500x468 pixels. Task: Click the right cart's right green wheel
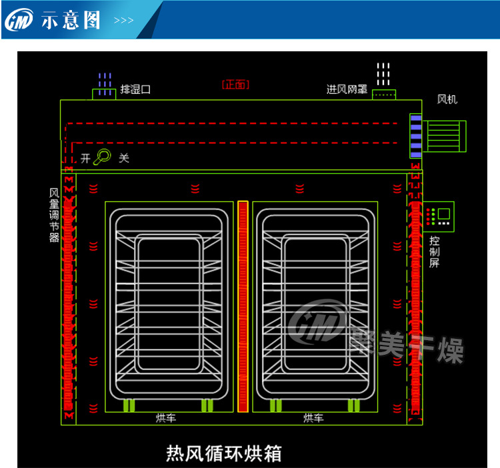pos(354,405)
